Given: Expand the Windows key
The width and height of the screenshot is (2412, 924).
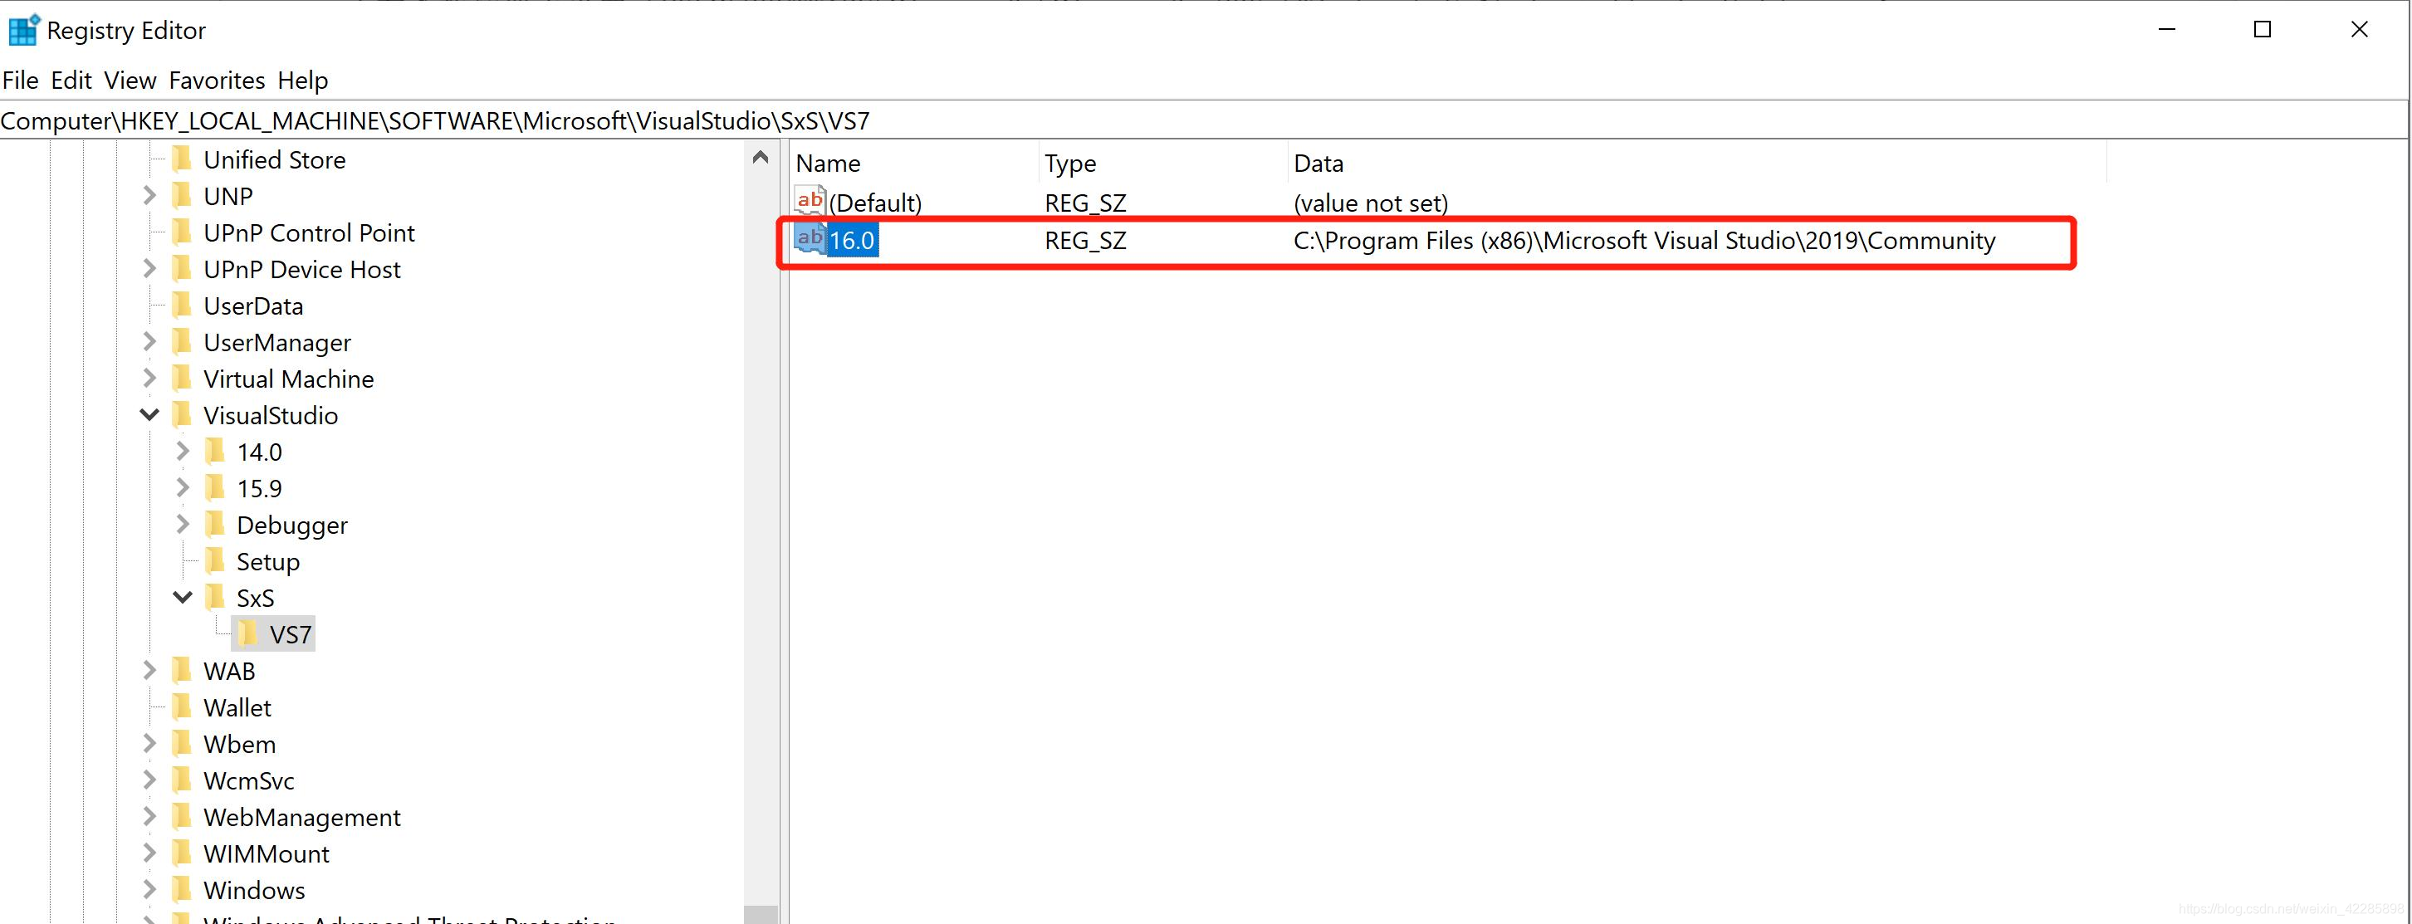Looking at the screenshot, I should pyautogui.click(x=149, y=889).
